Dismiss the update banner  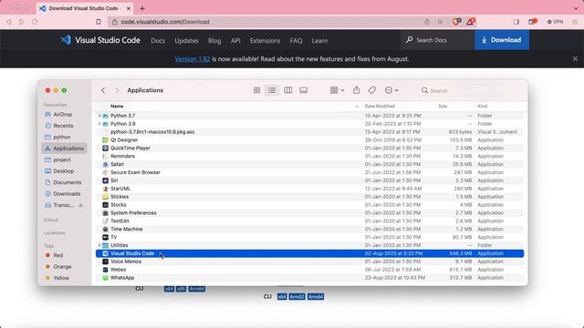[x=575, y=58]
